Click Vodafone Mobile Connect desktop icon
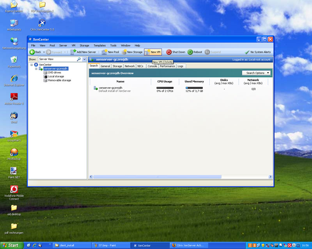Image resolution: width=312 pixels, height=249 pixels. 14,193
